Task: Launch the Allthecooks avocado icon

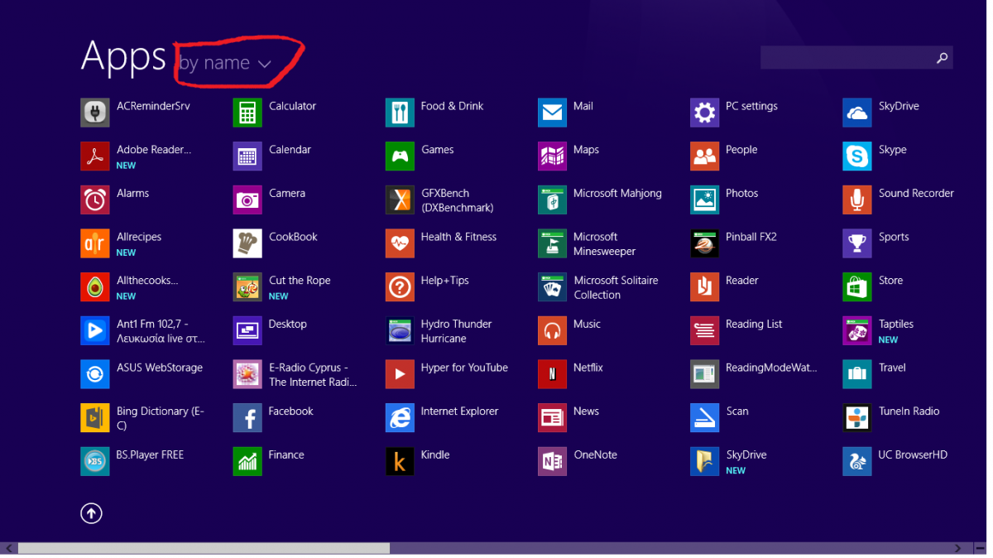Action: (x=95, y=287)
